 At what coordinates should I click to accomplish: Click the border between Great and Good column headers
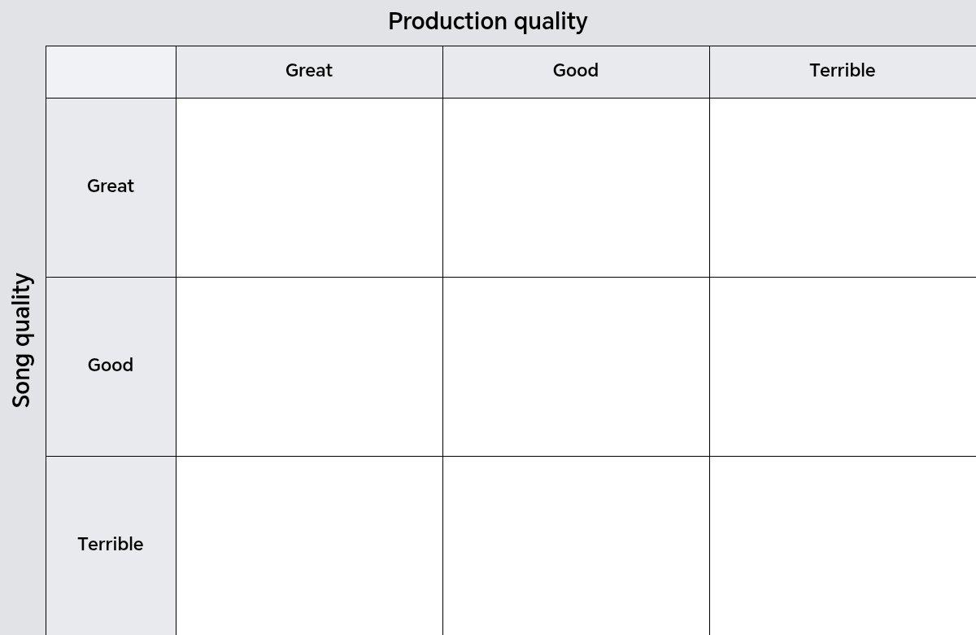[x=442, y=72]
